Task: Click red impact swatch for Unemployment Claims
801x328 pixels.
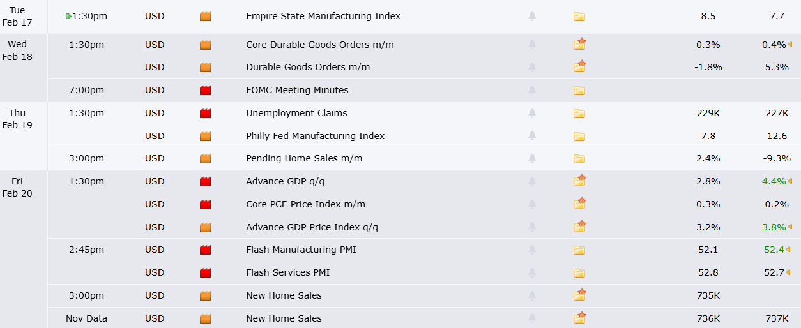Action: click(205, 114)
